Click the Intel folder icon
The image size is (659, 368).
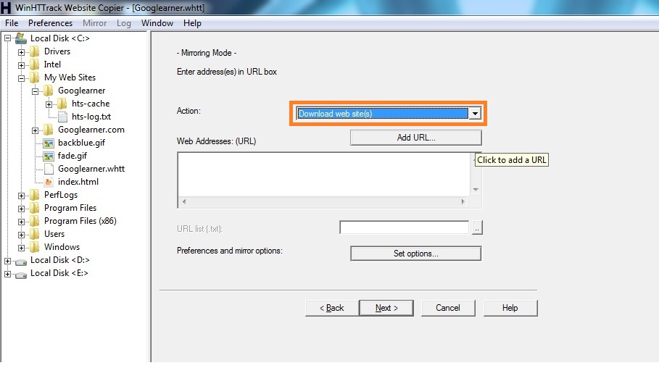(35, 64)
